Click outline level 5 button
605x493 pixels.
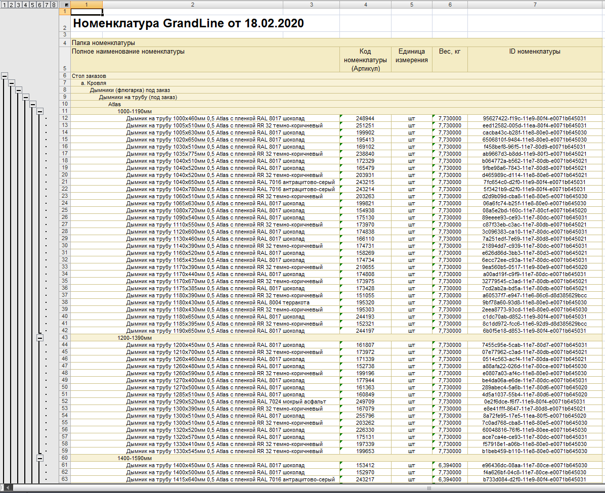[x=32, y=5]
